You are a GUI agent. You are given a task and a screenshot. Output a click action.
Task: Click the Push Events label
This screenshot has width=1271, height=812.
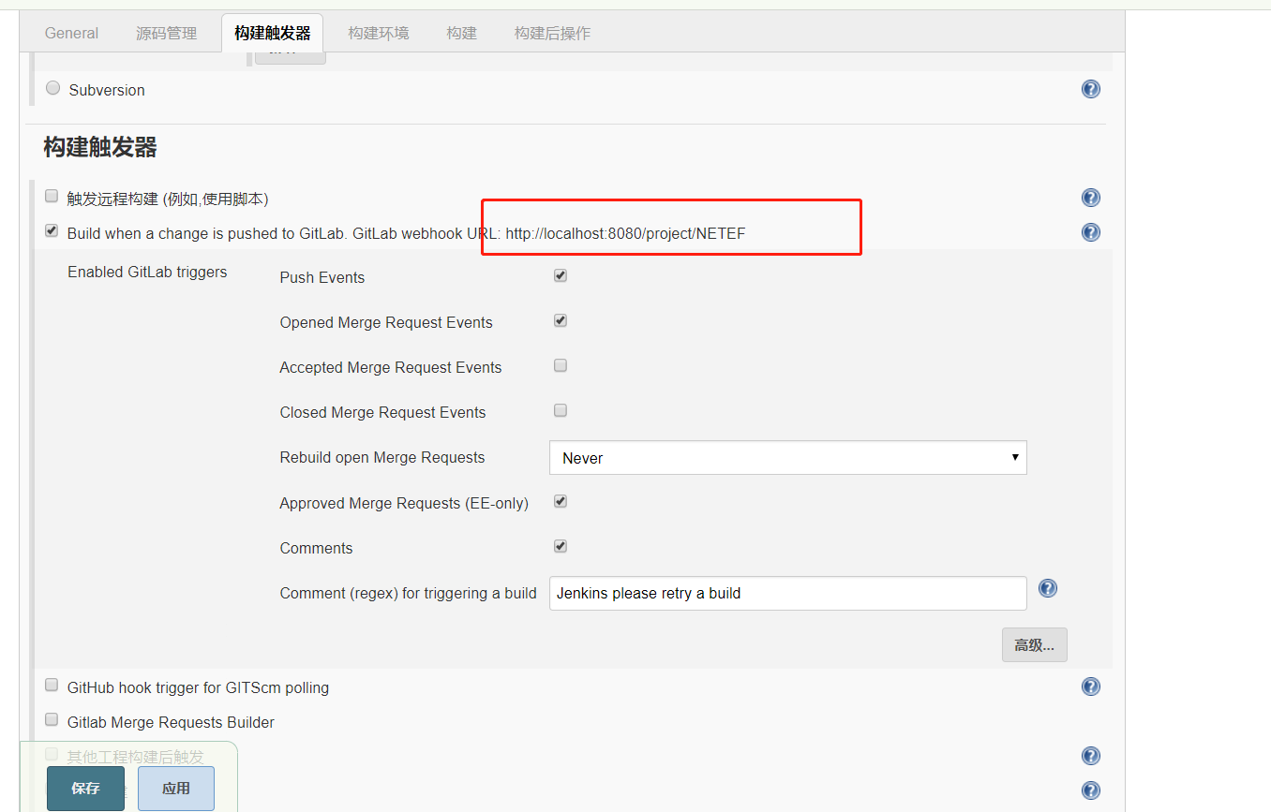point(322,277)
